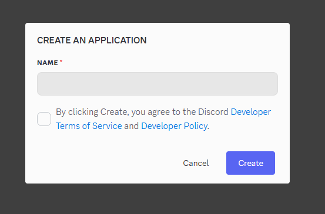
Task: Dismiss the dialog with the Cancel text button
Action: [x=196, y=163]
